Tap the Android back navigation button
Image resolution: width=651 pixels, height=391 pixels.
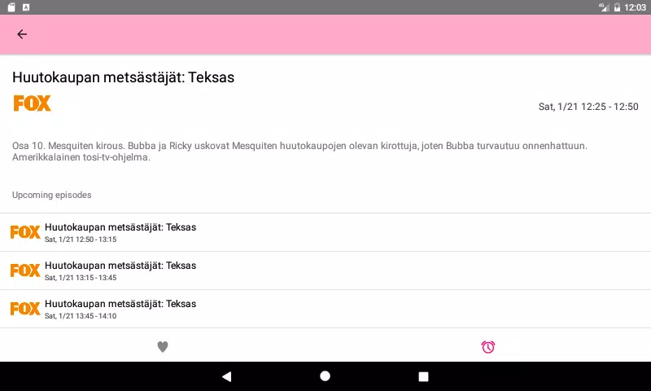tap(227, 376)
